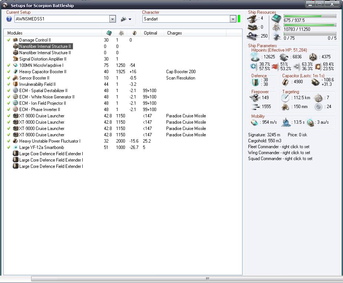Sort by the capacitor column header icon
The width and height of the screenshot is (343, 283).
pyautogui.click(x=134, y=33)
